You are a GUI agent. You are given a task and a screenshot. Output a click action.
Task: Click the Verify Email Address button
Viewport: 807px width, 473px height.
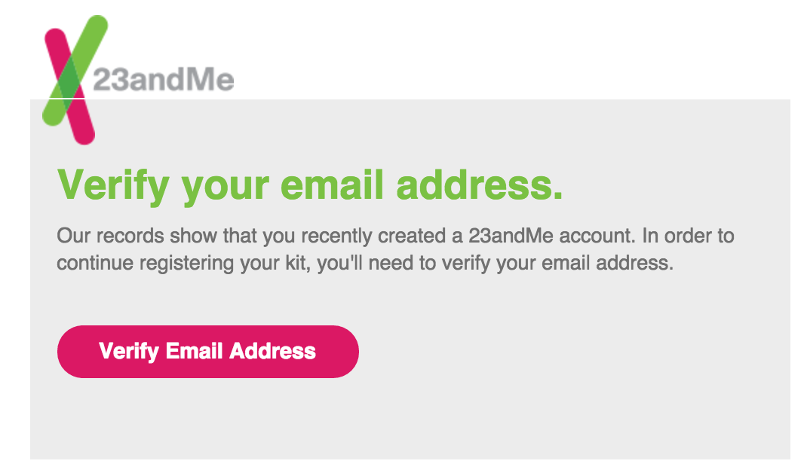[x=208, y=352]
